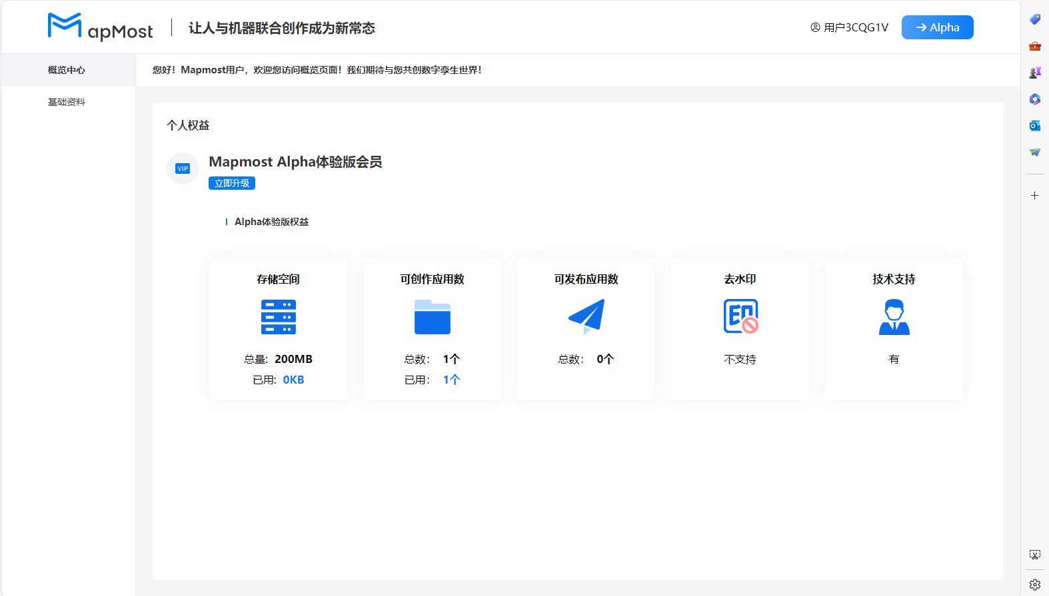Click the Alpha体验版权益 heading
The image size is (1049, 596).
click(271, 222)
